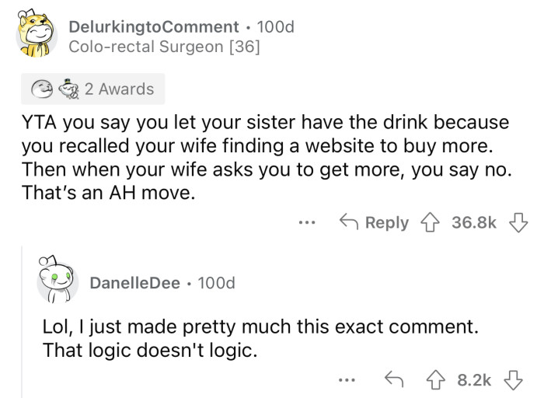
Task: Open more options on DelurkingtoComment's comment
Action: 307,223
